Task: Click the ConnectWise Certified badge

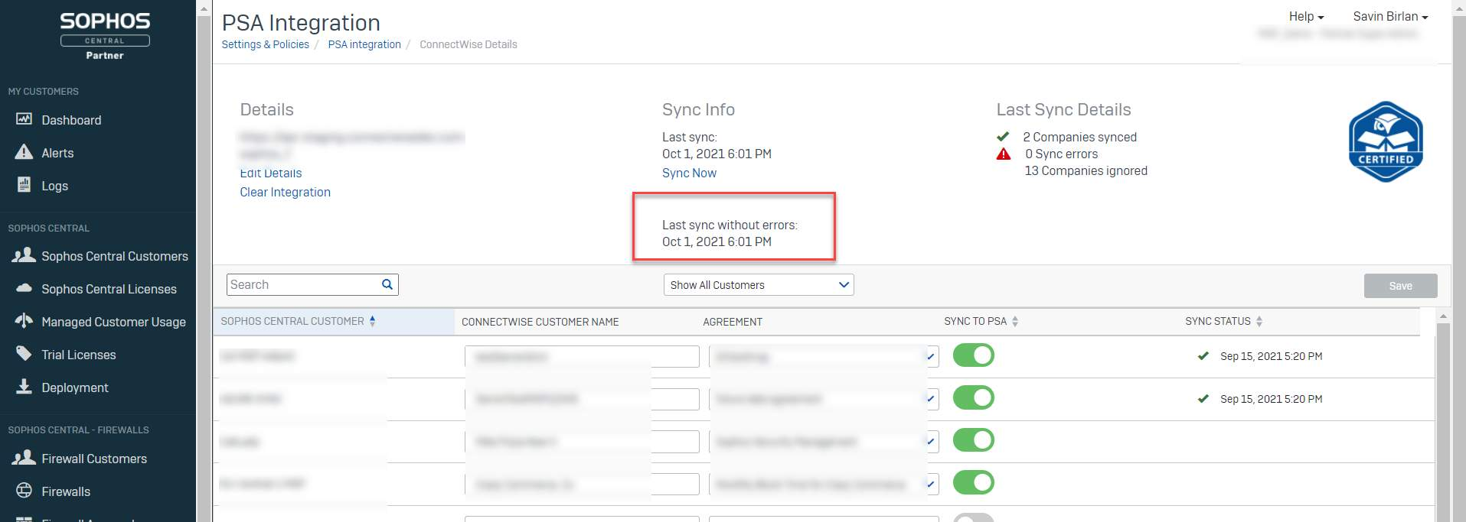Action: [1385, 142]
